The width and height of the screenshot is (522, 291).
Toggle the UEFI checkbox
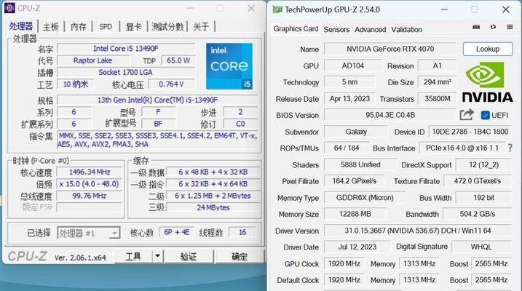(485, 115)
